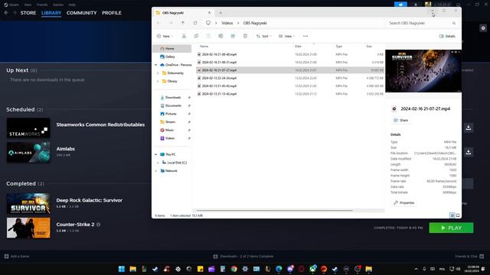Screen dimensions: 490x275
Task: Open Sticky Notes yellow taskbar icon
Action: pos(201,269)
